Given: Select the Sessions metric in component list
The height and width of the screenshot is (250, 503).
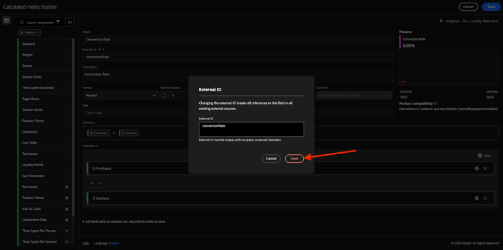Looking at the screenshot, I should point(44,44).
